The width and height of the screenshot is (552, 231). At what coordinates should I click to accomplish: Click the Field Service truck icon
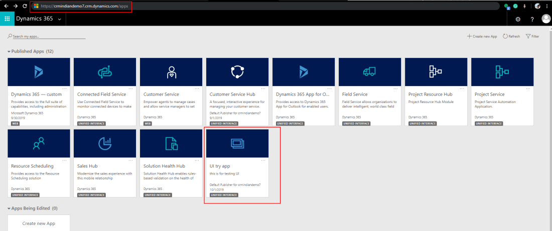pyautogui.click(x=369, y=72)
